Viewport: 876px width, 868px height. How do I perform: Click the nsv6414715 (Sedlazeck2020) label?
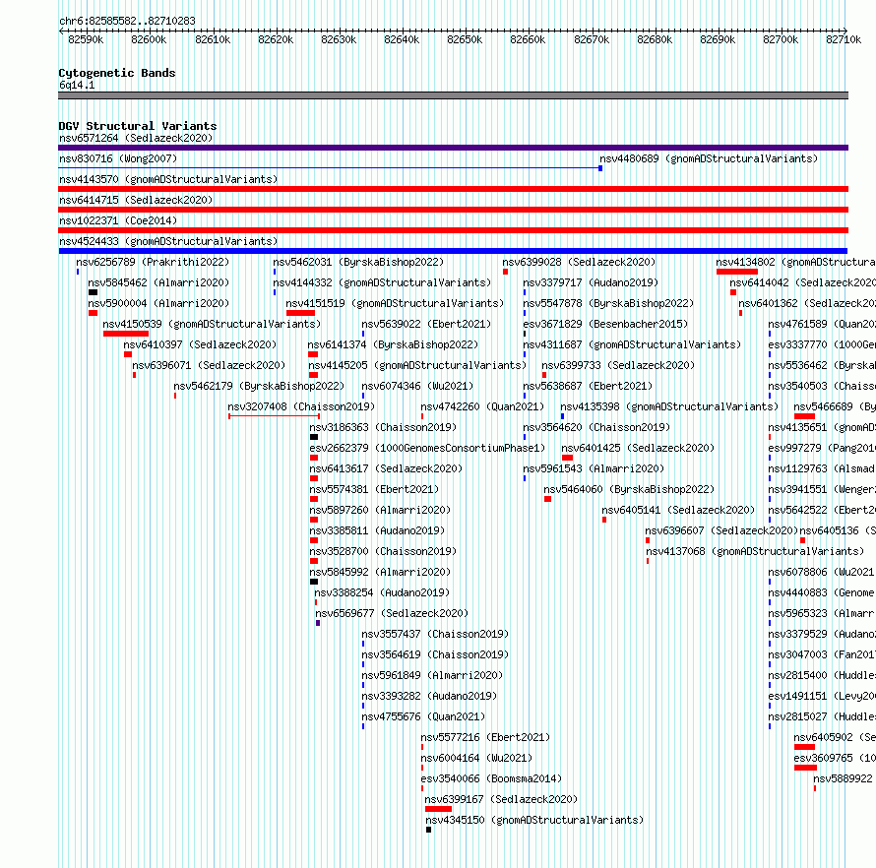pos(136,200)
